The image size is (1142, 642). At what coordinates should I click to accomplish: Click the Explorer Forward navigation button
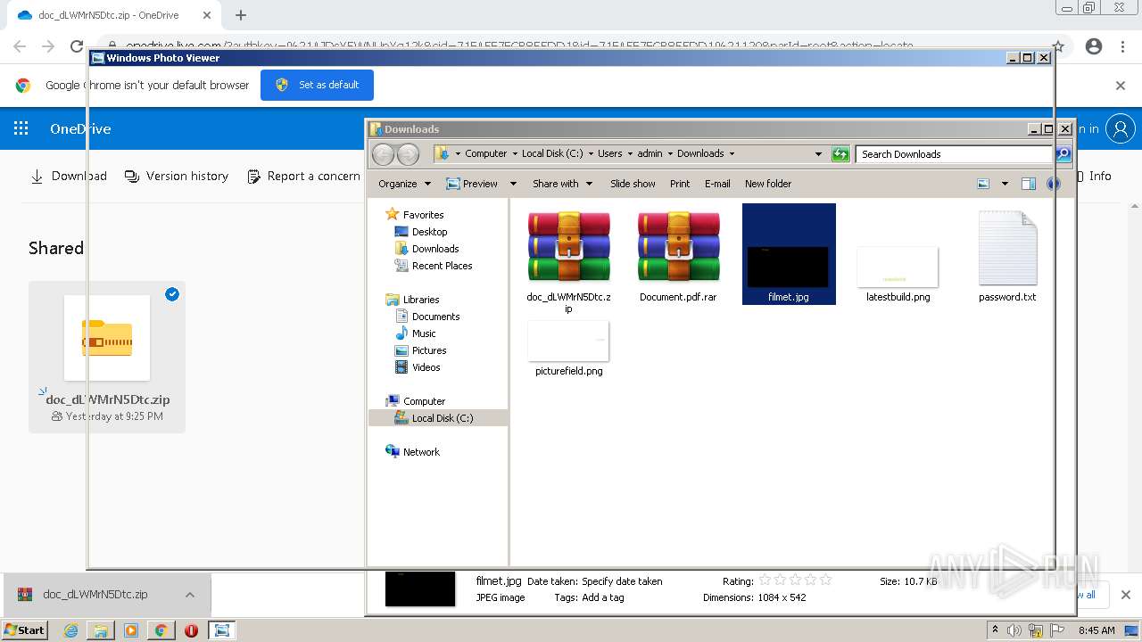coord(408,154)
